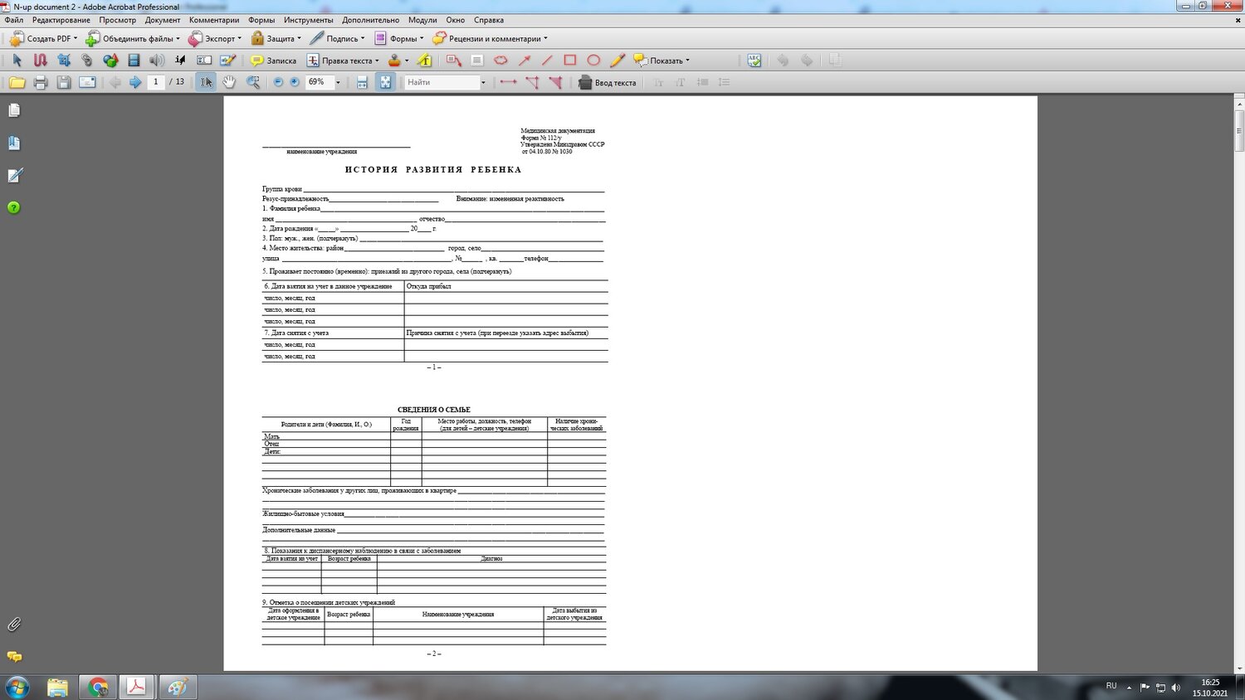This screenshot has height=700, width=1245.
Task: Select the Link tool (chain icon)
Action: [x=86, y=61]
